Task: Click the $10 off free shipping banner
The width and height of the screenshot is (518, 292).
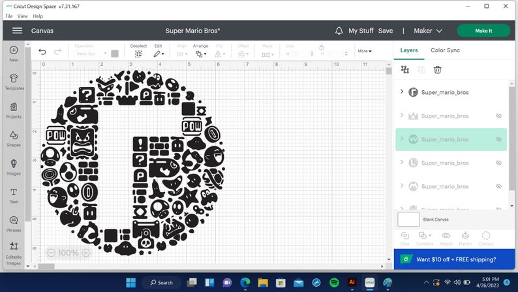Action: (x=454, y=259)
